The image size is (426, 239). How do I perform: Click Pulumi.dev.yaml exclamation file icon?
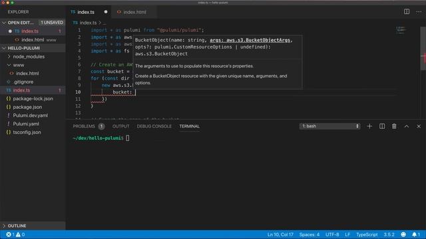pos(9,116)
